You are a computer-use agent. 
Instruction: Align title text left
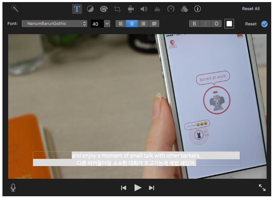pos(121,24)
